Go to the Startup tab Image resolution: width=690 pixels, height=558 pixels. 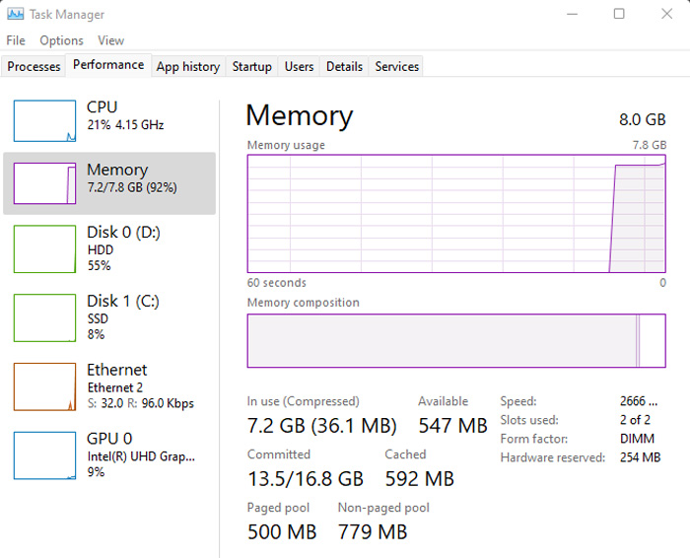point(251,66)
